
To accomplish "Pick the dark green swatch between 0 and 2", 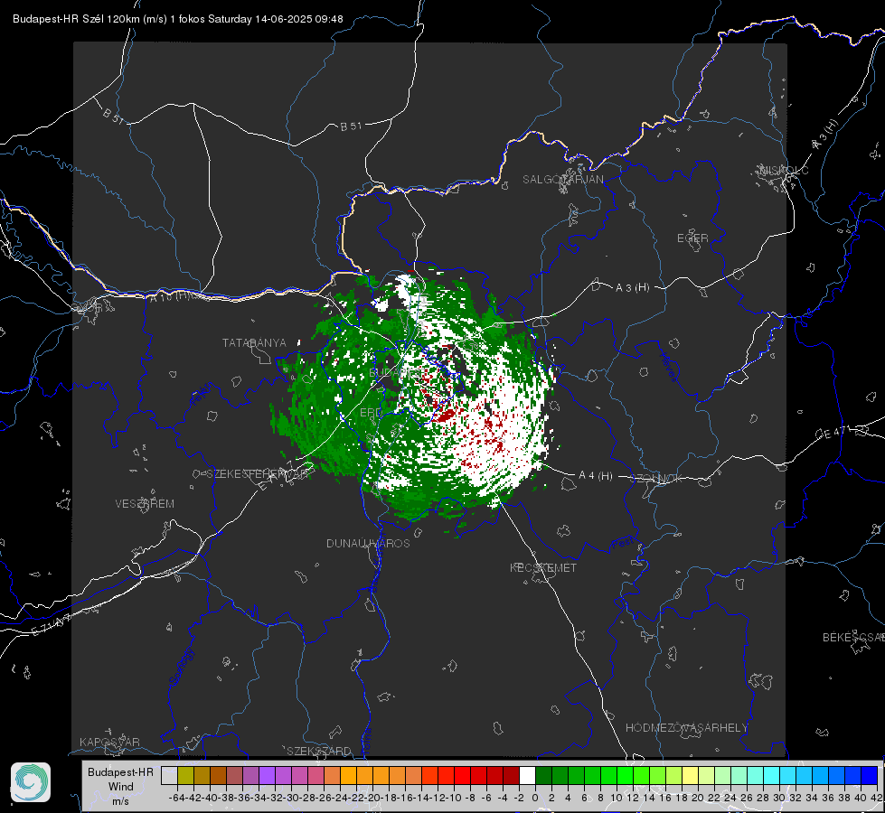I will [x=543, y=775].
